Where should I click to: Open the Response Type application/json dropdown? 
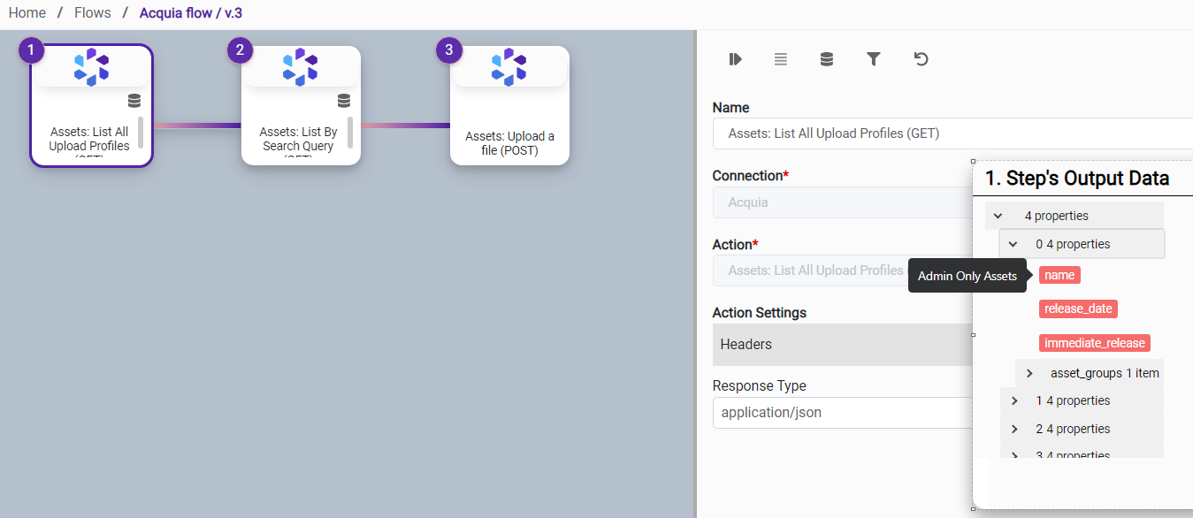click(842, 413)
